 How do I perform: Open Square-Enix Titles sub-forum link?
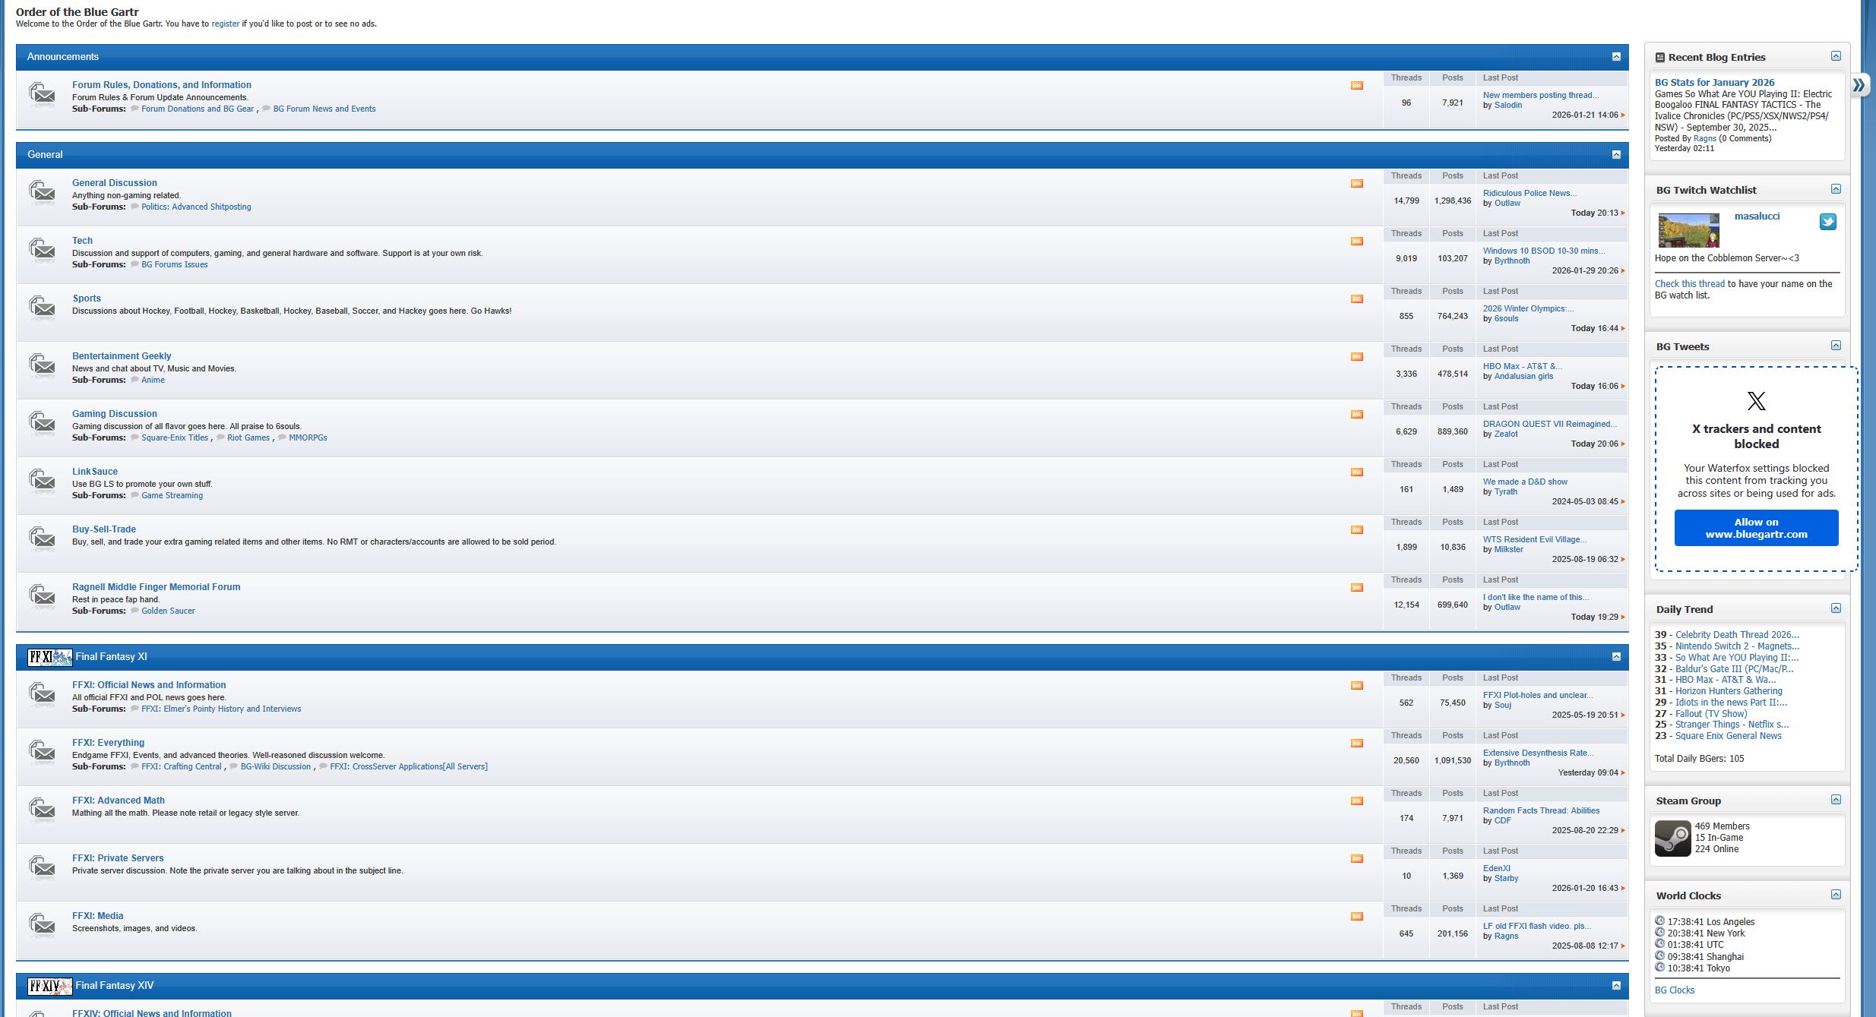click(x=174, y=438)
